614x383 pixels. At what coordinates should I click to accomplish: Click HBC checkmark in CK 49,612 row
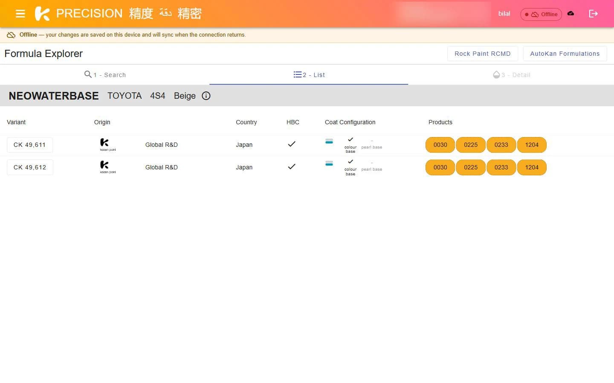[x=292, y=167]
